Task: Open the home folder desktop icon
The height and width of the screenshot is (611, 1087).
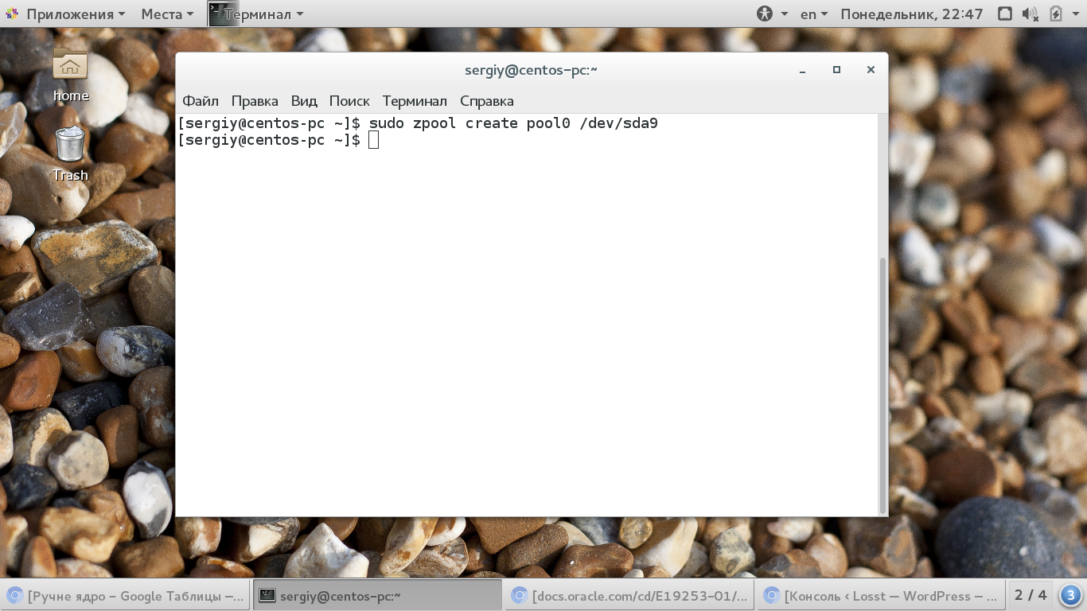Action: [x=70, y=75]
